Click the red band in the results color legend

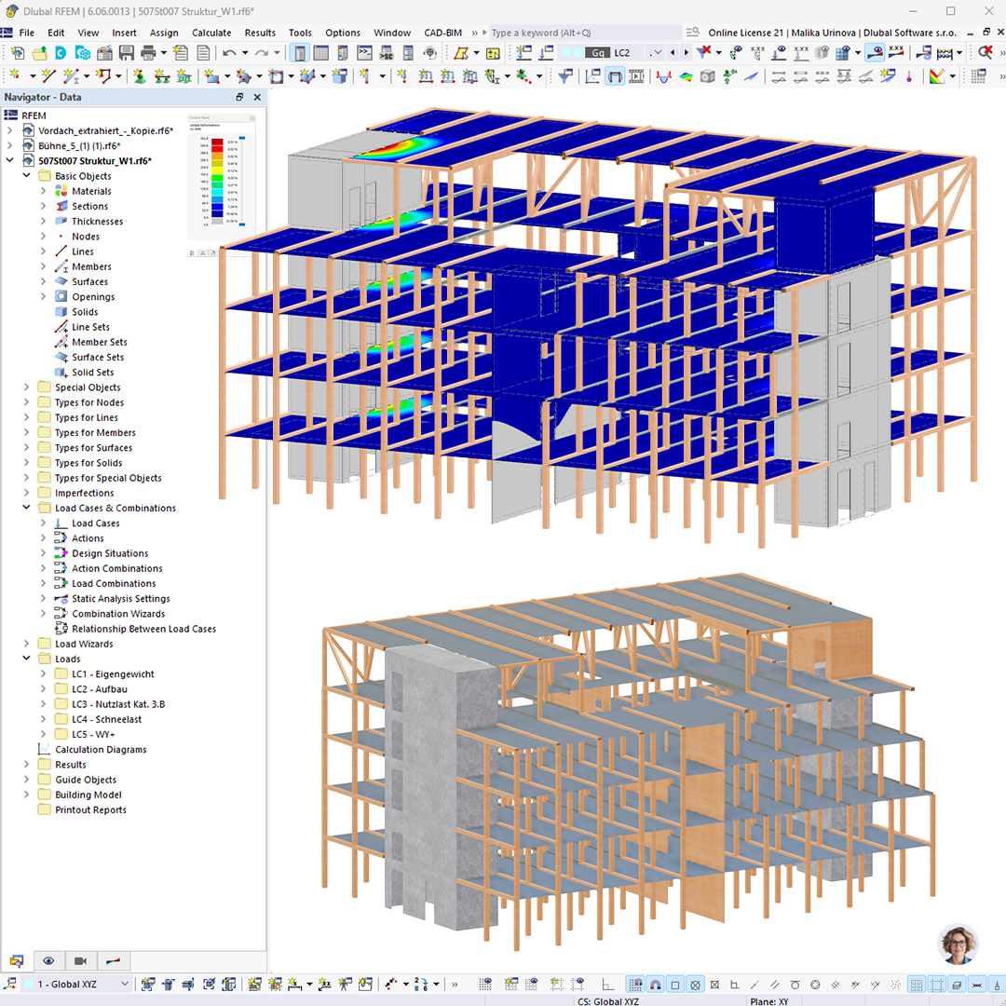coord(217,149)
